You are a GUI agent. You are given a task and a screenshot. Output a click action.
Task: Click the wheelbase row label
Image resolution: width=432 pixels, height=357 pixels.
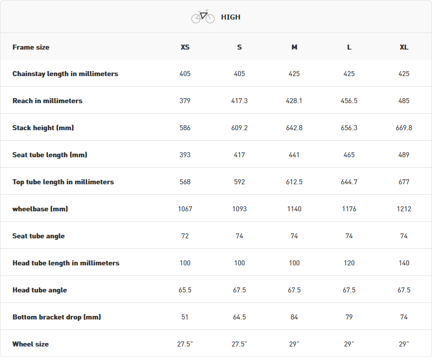(40, 209)
